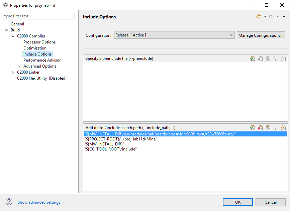Viewport: 290px width, 211px height.
Task: Click the Manage Configurations button
Action: click(x=261, y=35)
